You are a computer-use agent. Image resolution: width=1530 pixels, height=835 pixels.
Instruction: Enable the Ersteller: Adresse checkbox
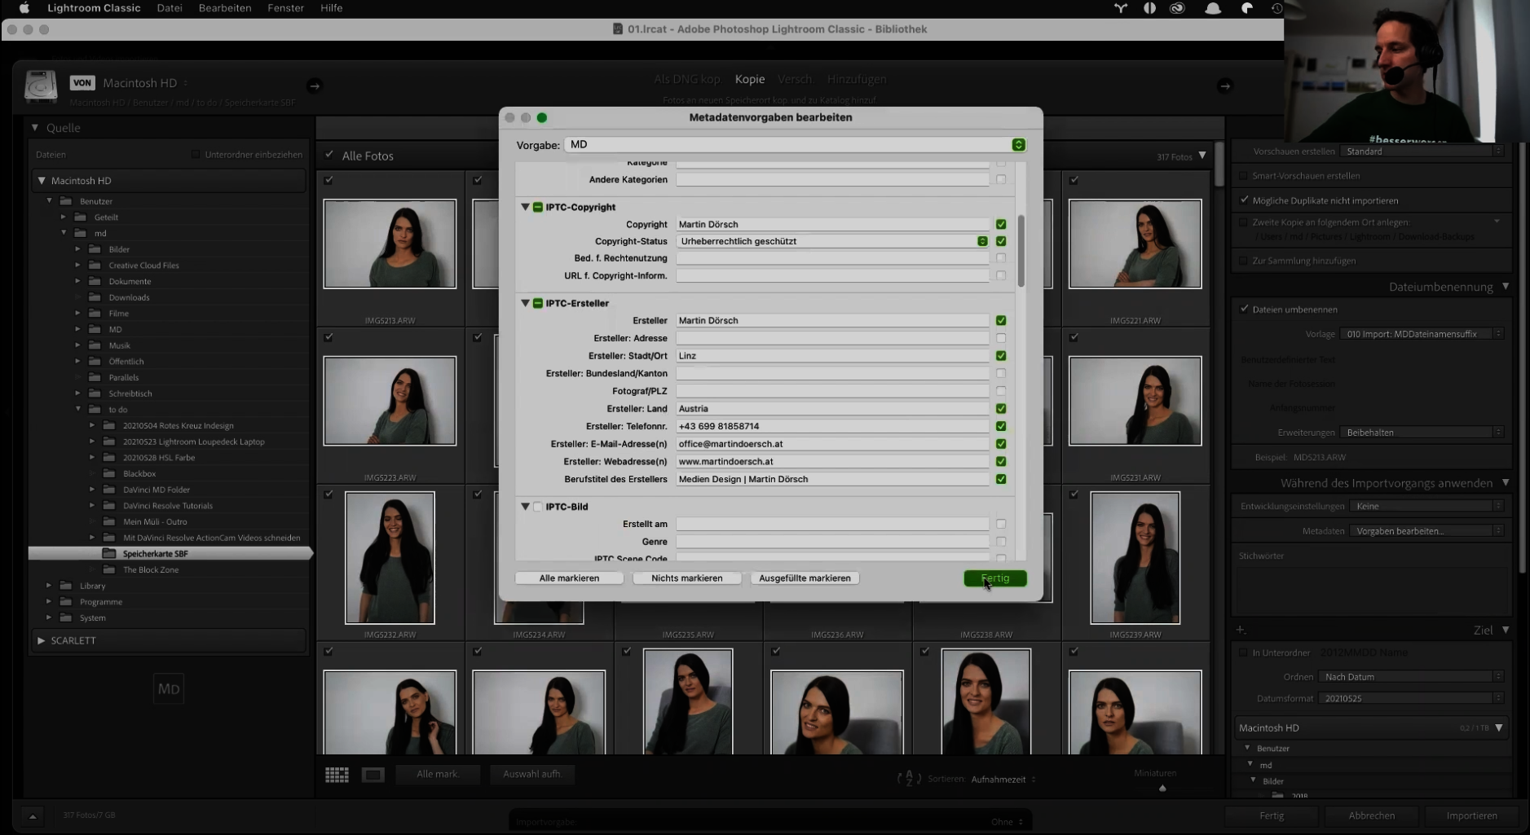pyautogui.click(x=1001, y=338)
